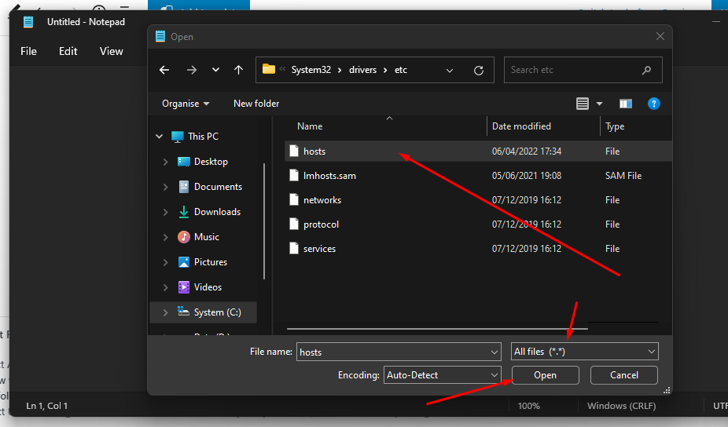Click the Forward navigation arrow
This screenshot has height=427, width=728.
pos(192,70)
